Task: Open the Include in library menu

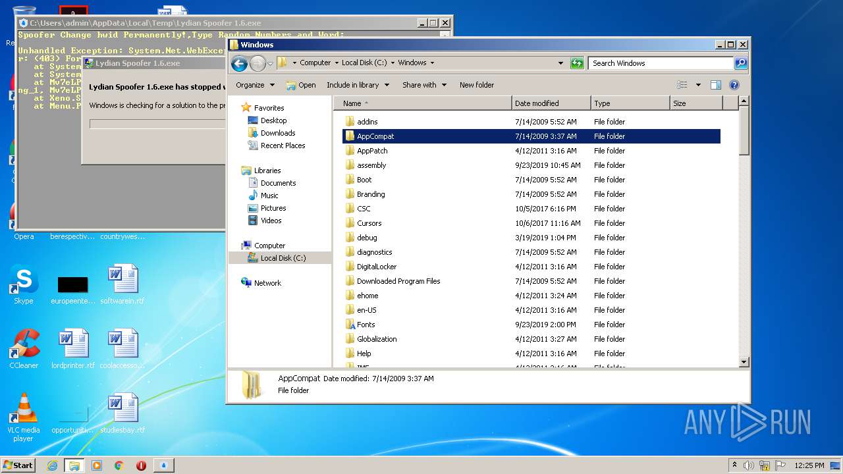Action: tap(358, 85)
